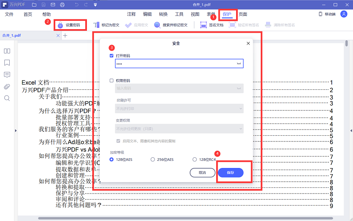Expand the left panel arrow

16,130
